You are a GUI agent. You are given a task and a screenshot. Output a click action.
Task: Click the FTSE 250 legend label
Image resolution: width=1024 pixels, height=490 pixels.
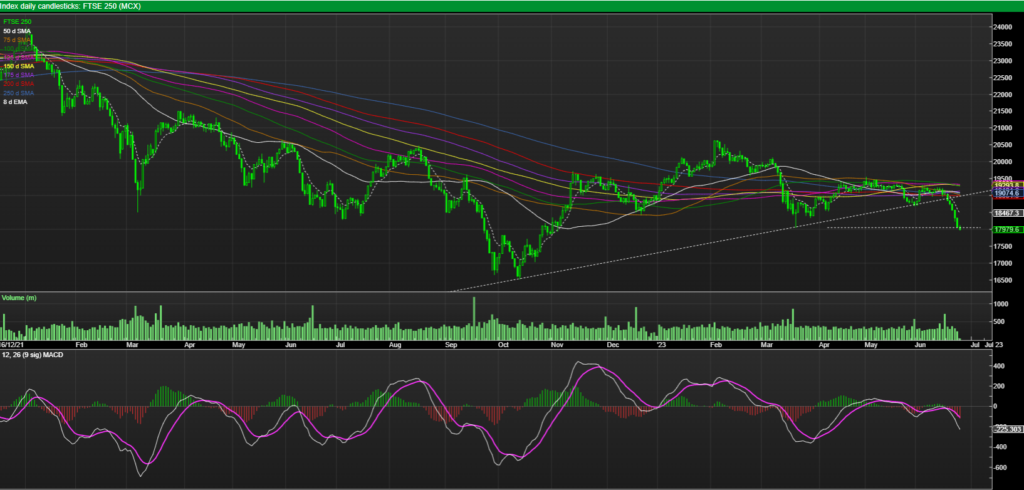tap(17, 22)
